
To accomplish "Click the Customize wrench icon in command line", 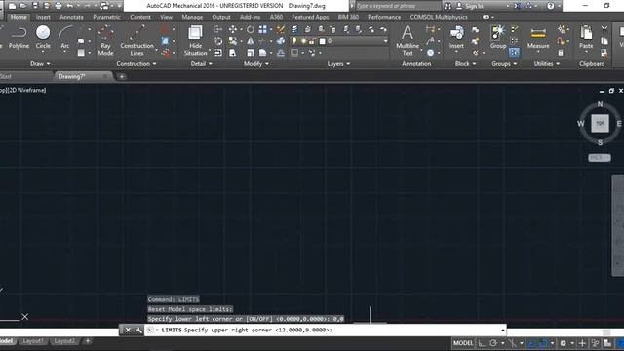I will tap(138, 330).
